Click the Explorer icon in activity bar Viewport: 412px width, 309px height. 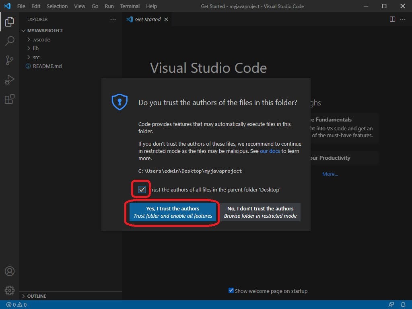(10, 22)
